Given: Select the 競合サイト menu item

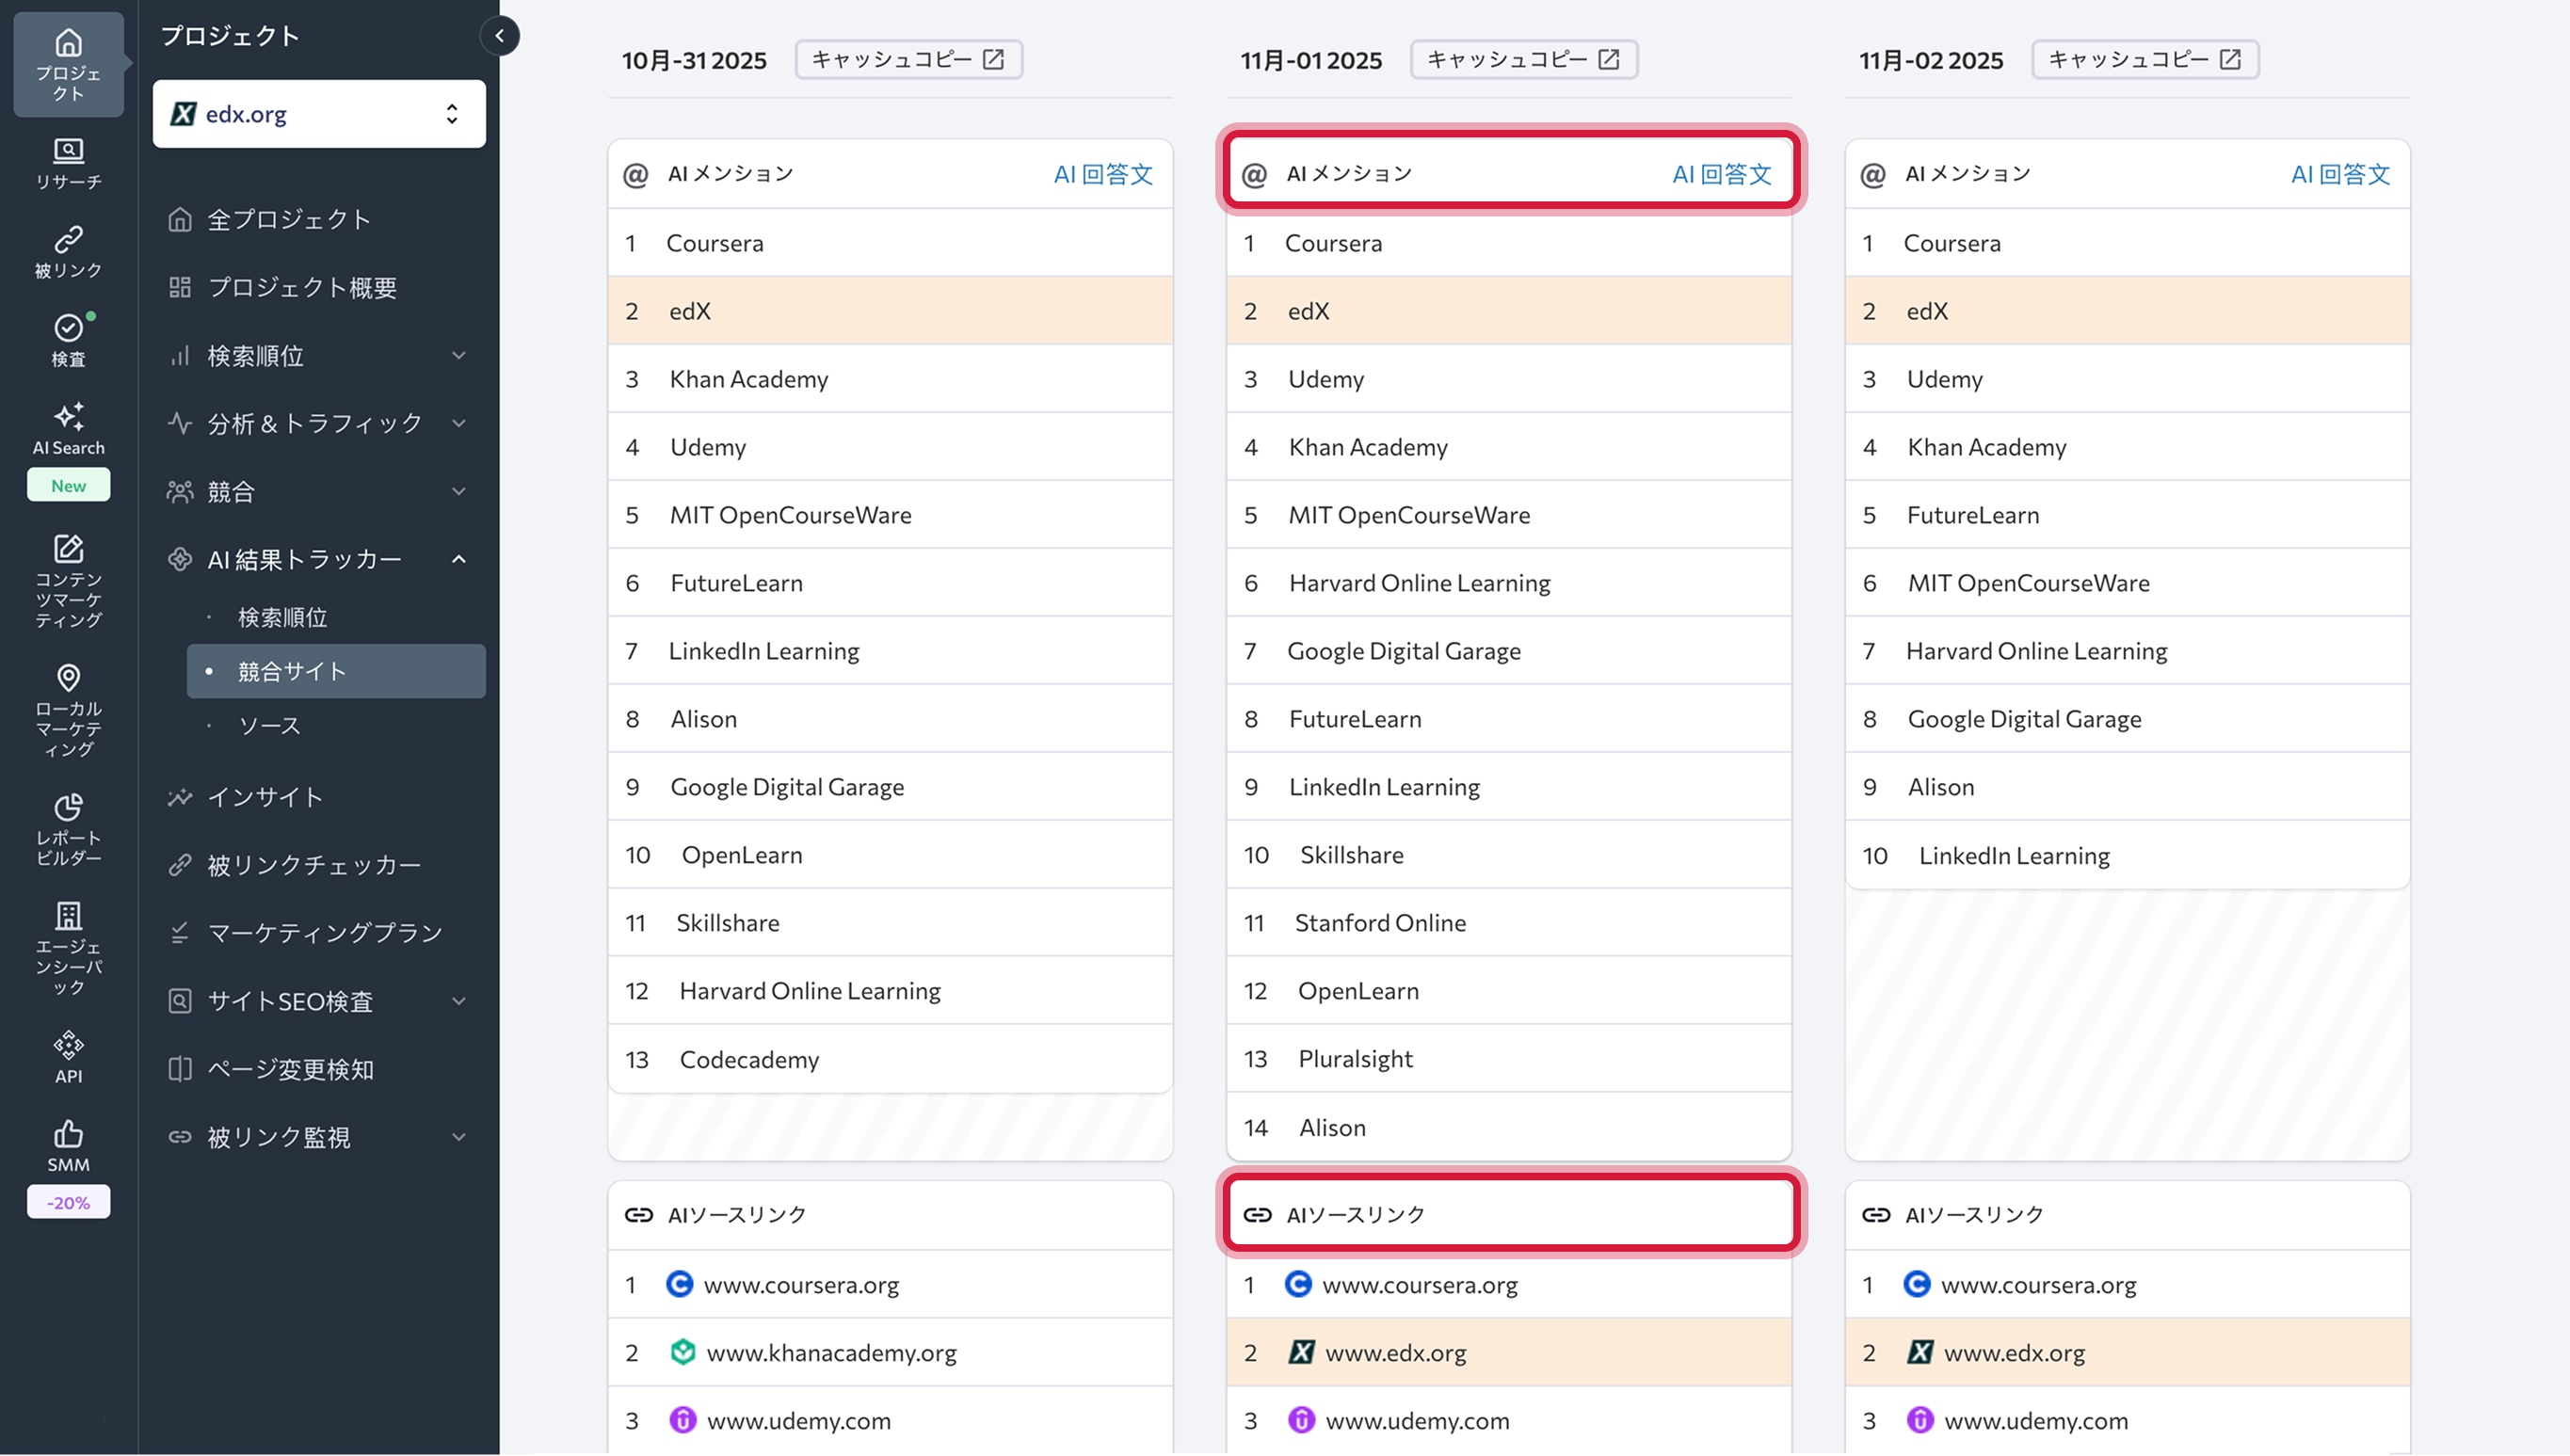Looking at the screenshot, I should (293, 671).
